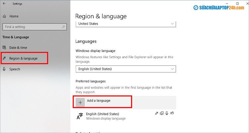The image size is (249, 133).
Task: Open the United States country dropdown
Action: 125,24
